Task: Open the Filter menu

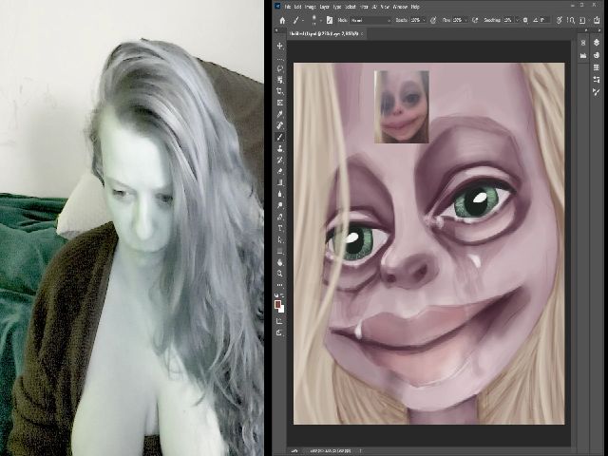Action: (363, 6)
